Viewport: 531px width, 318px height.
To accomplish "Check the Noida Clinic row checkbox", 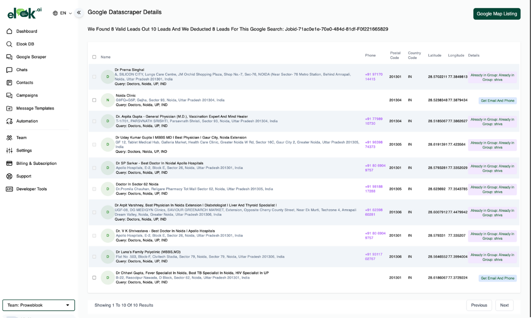I will pos(94,100).
